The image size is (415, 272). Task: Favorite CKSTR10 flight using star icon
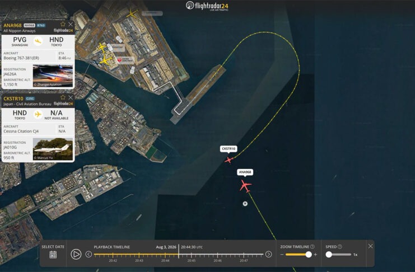(x=63, y=97)
